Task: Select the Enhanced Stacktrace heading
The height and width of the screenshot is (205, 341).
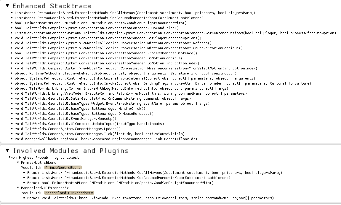Action: (52, 6)
